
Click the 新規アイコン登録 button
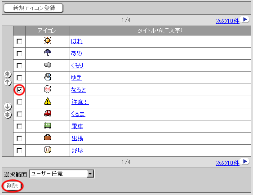click(x=33, y=8)
